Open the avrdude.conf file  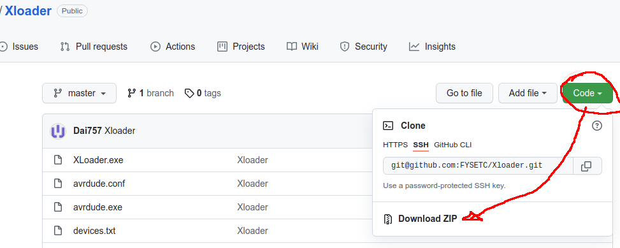click(99, 184)
